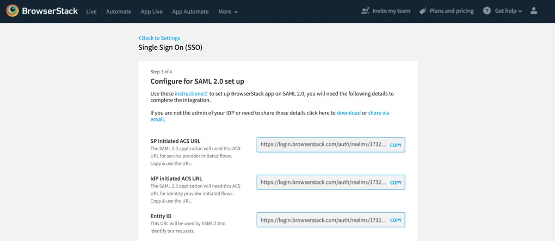Click the back arrow before Back to Settings
The height and width of the screenshot is (241, 555).
point(139,38)
